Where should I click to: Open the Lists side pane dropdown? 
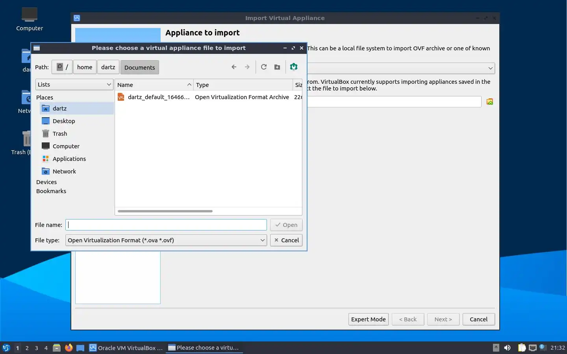tap(74, 85)
